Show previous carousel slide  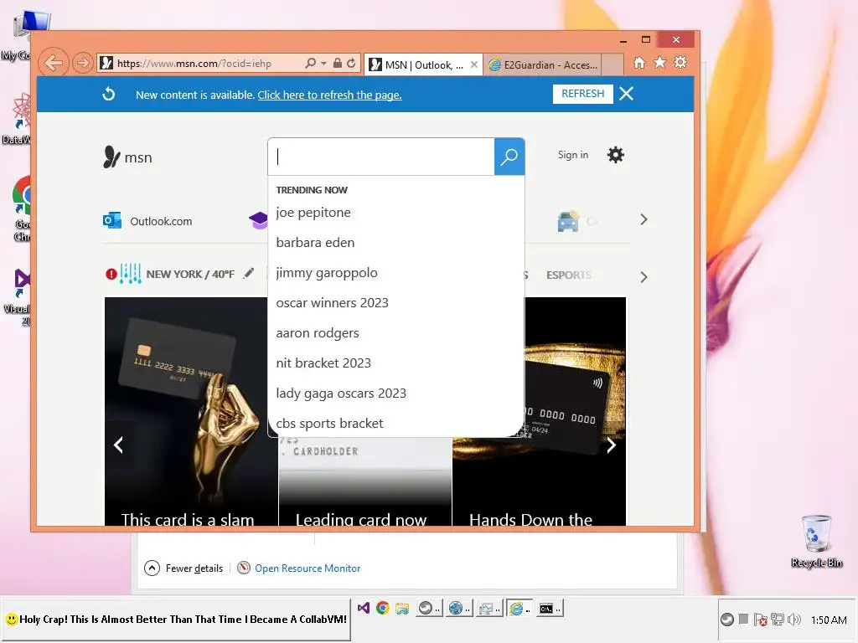pyautogui.click(x=118, y=445)
